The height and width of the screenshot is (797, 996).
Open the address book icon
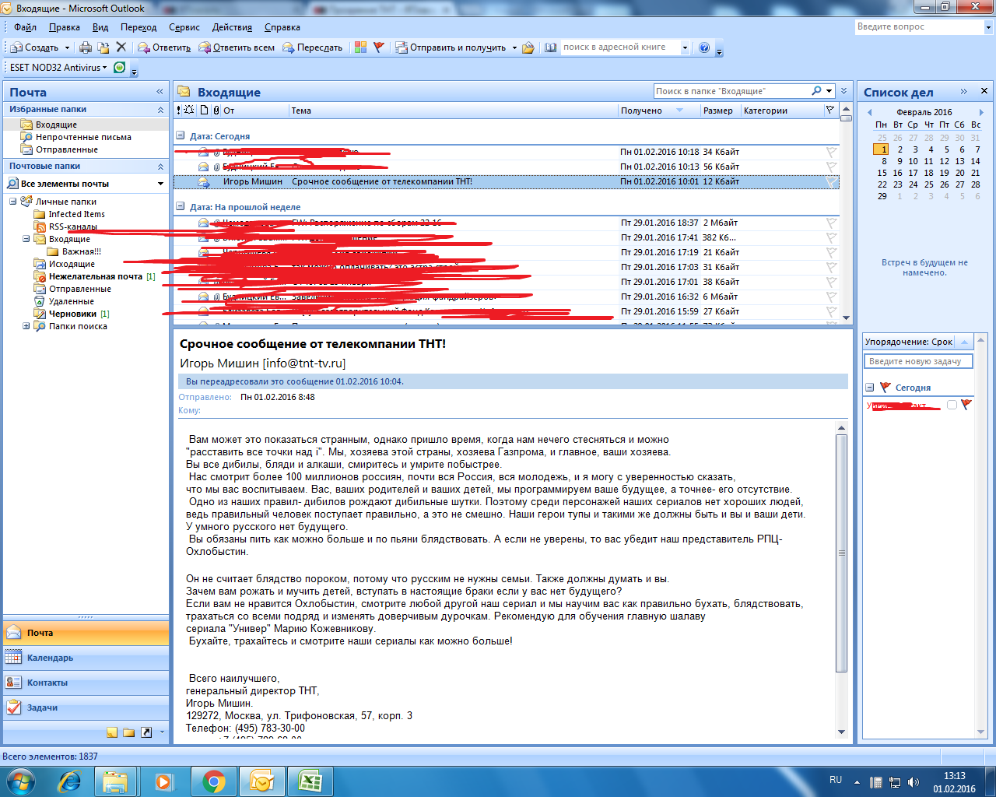[x=550, y=47]
